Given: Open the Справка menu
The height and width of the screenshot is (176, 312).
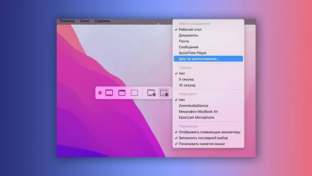Looking at the screenshot, I should pyautogui.click(x=102, y=21).
